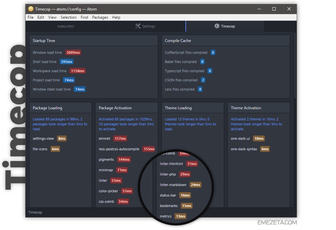Click the vertical scrollbar of Timecop pane
Screen dimensions: 336x230
pos(295,65)
